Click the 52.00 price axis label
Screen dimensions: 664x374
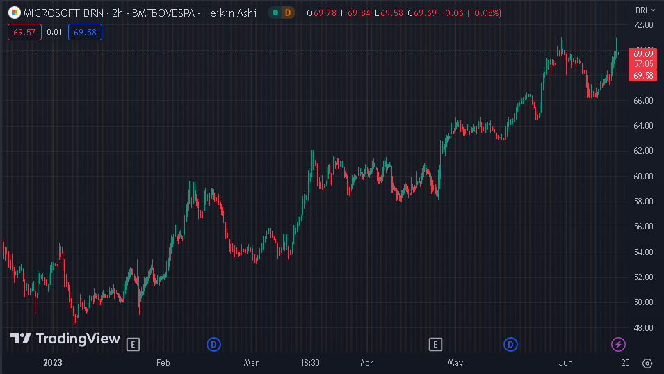[643, 277]
